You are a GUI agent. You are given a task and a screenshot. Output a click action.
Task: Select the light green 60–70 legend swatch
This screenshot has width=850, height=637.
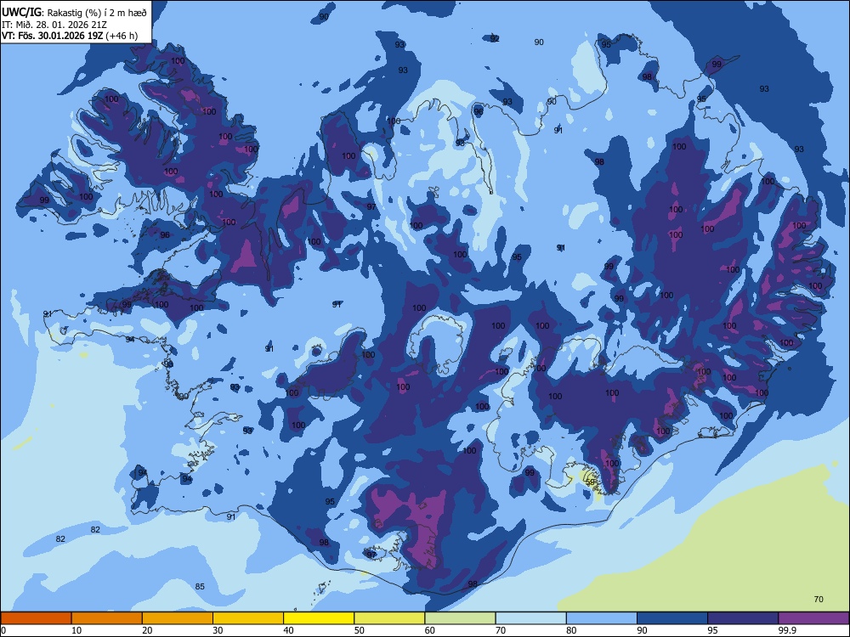tap(460, 618)
